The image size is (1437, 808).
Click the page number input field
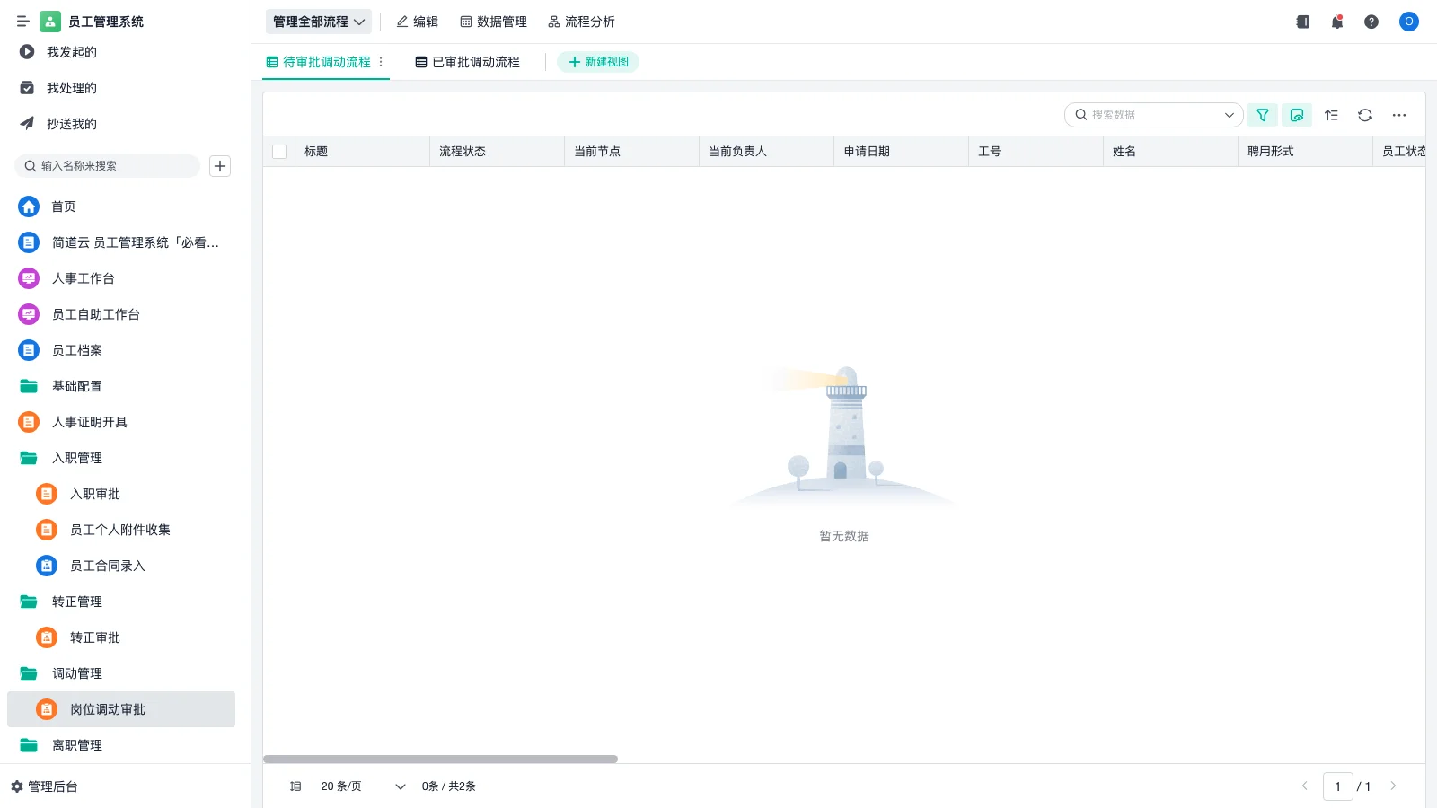point(1338,786)
